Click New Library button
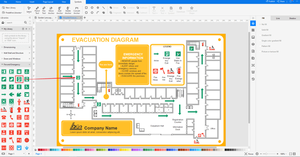The width and height of the screenshot is (300, 157). tap(9, 8)
